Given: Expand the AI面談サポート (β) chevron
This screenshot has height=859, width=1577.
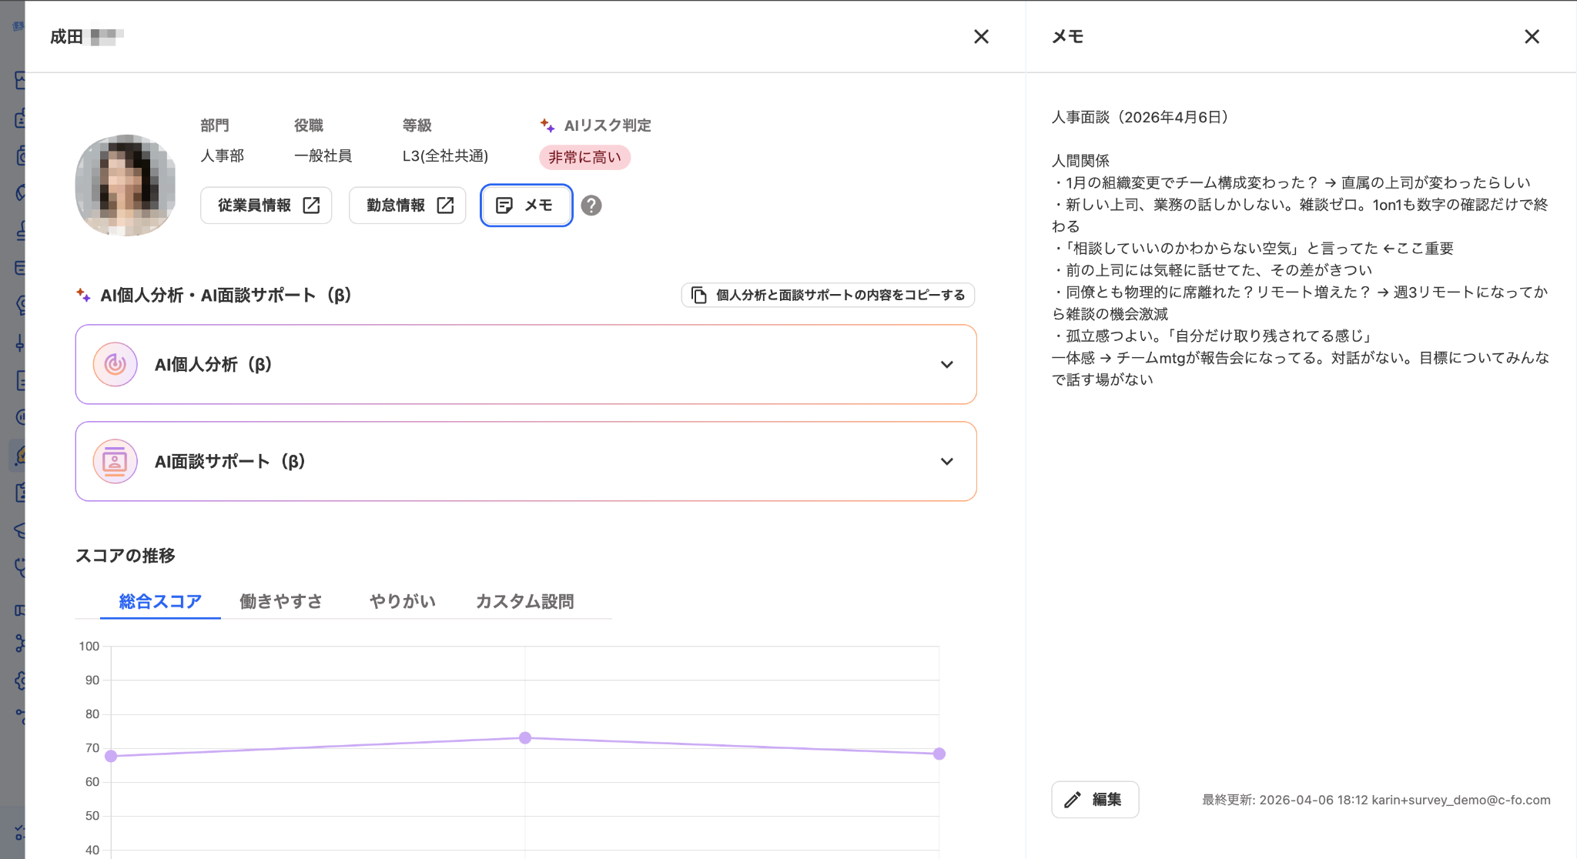Looking at the screenshot, I should (947, 461).
